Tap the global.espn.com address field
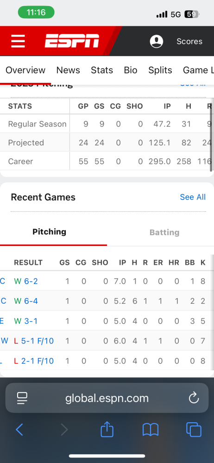The image size is (214, 463). click(x=107, y=398)
